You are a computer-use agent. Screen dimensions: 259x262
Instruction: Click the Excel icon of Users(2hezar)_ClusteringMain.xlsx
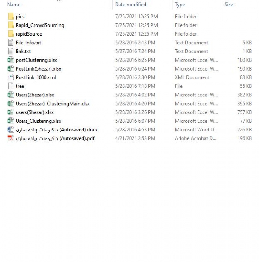(11, 103)
